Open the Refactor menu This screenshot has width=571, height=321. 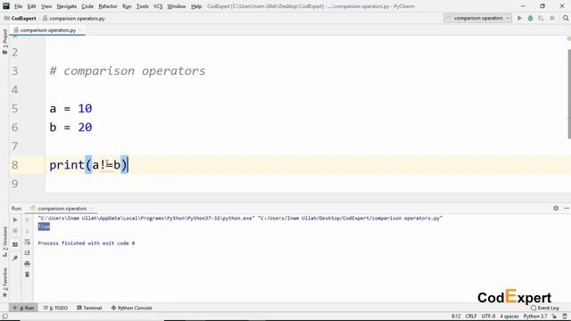tap(108, 6)
